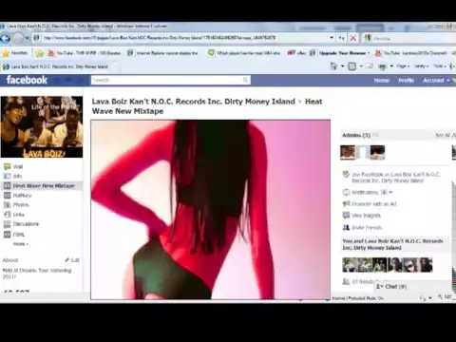Screen dimensions: 456x342
Task: Click the Home icon in command bar
Action: click(333, 66)
